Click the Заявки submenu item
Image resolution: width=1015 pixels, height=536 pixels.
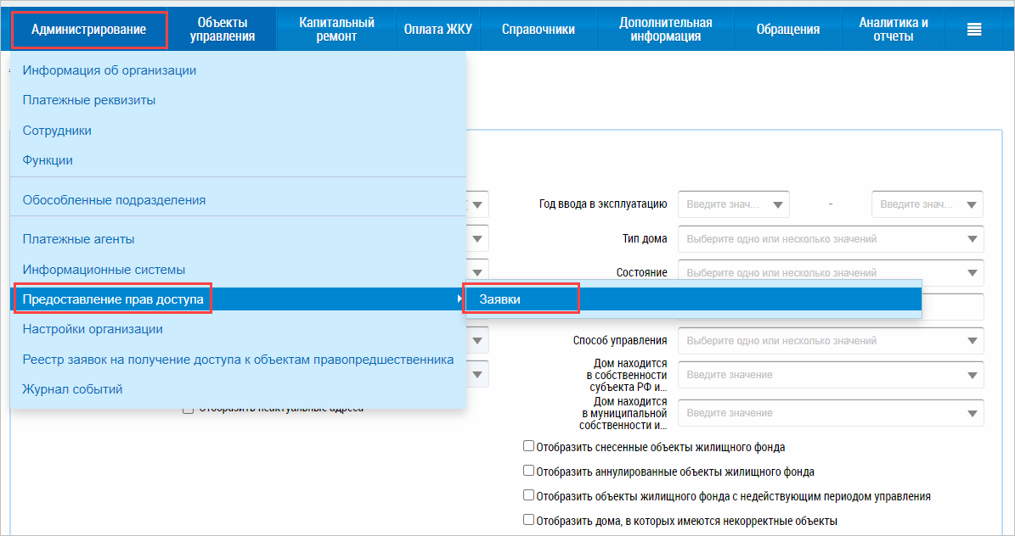click(692, 299)
